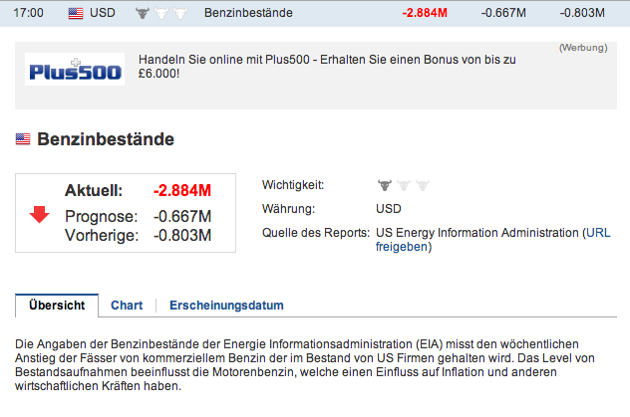Click the Aktuell -2.884M value in the box
The width and height of the screenshot is (630, 417).
(182, 190)
